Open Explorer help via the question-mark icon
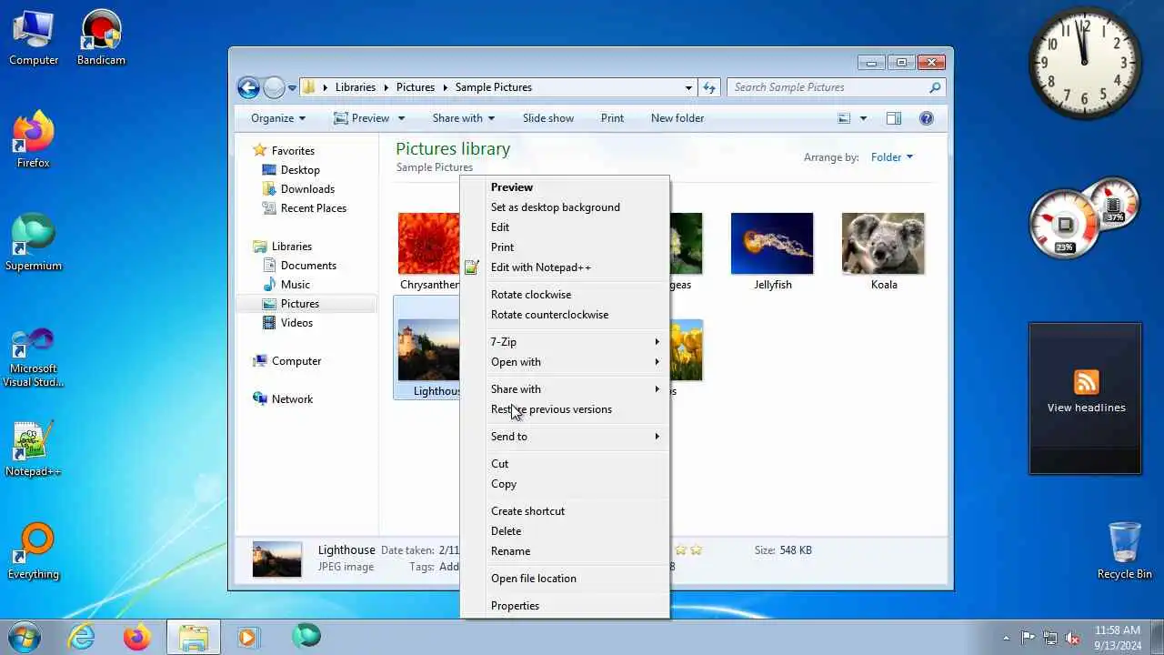 [x=927, y=118]
